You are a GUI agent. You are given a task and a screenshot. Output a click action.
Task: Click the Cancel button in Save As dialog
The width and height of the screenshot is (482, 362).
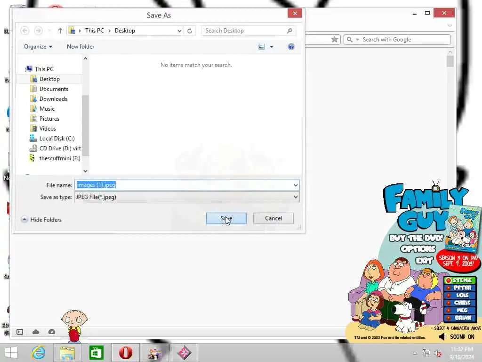pyautogui.click(x=273, y=218)
